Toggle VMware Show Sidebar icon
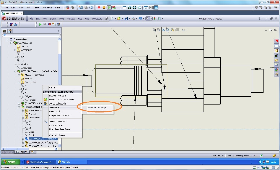 [x=125, y=8]
